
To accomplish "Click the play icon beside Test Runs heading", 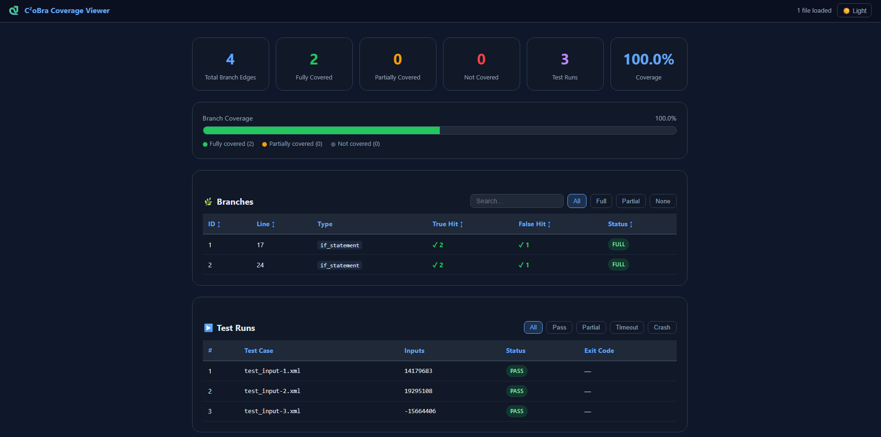I will (208, 328).
